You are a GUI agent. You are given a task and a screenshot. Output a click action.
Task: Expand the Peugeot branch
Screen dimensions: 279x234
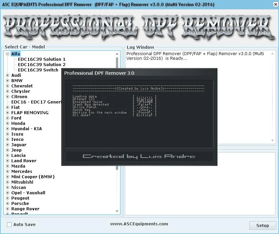(8, 198)
